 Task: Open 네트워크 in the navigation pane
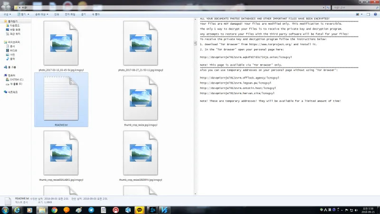point(13,92)
